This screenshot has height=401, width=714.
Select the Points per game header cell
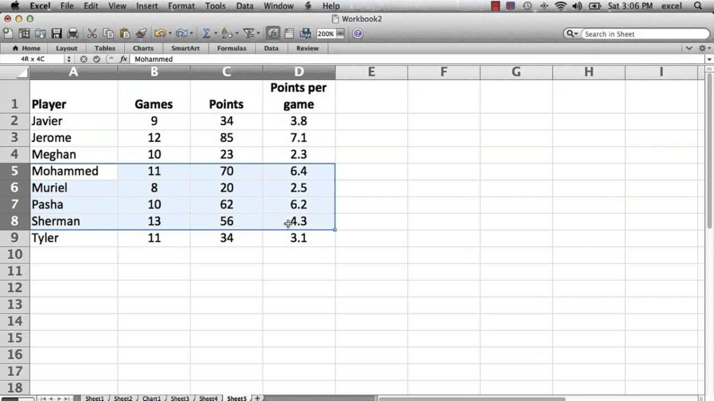pos(299,96)
